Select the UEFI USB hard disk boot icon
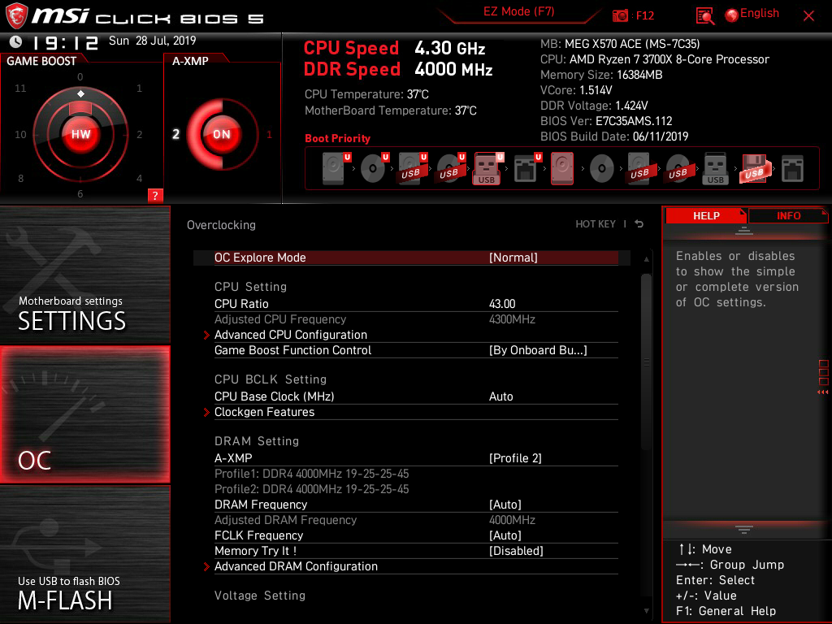 point(412,169)
